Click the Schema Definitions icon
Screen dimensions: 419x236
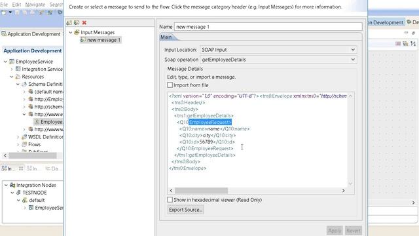[24, 84]
